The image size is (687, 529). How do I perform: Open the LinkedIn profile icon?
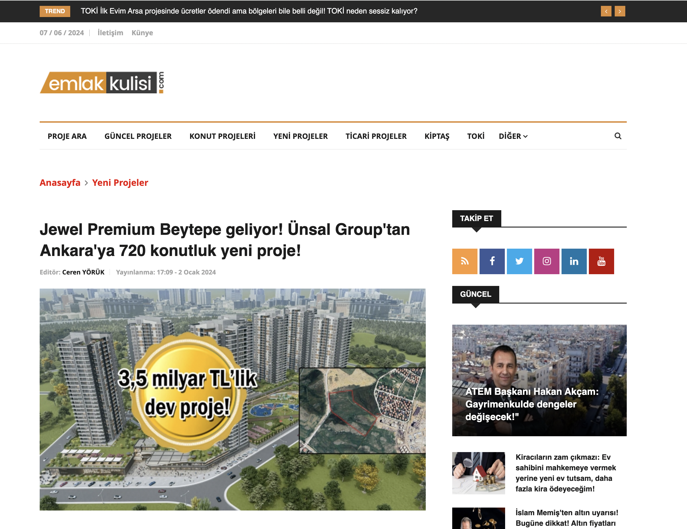click(x=574, y=261)
